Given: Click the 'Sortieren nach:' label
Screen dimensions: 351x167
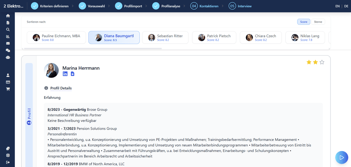Looking at the screenshot, I should point(36,22).
